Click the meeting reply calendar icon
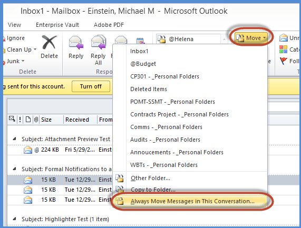Viewport: 301px width, 228px height. pyautogui.click(x=140, y=41)
